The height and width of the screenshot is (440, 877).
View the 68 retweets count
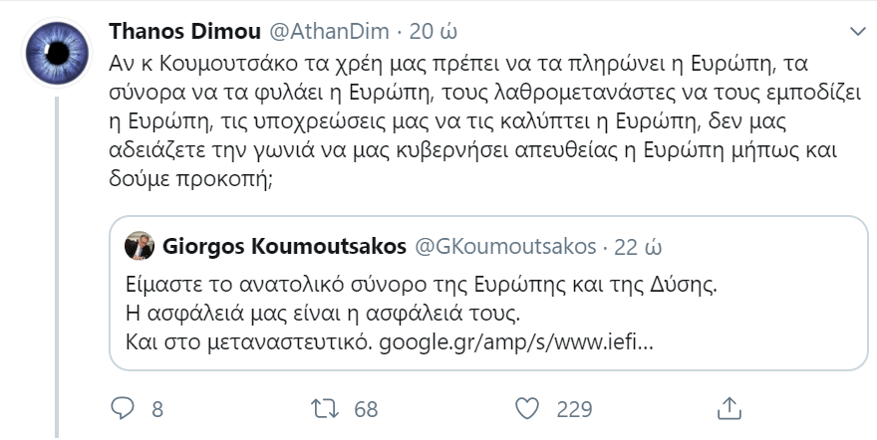365,409
